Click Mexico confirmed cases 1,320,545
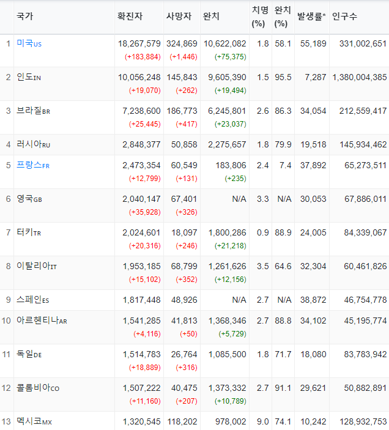This screenshot has width=389, height=430. (x=141, y=421)
